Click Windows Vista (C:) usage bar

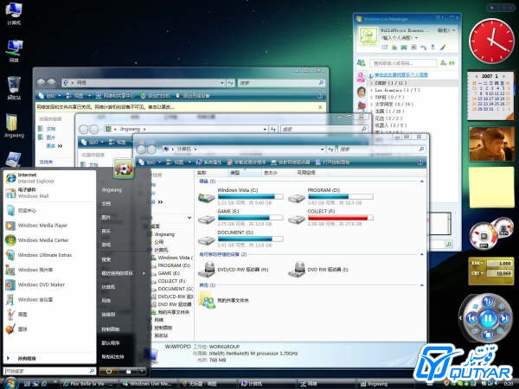point(251,196)
